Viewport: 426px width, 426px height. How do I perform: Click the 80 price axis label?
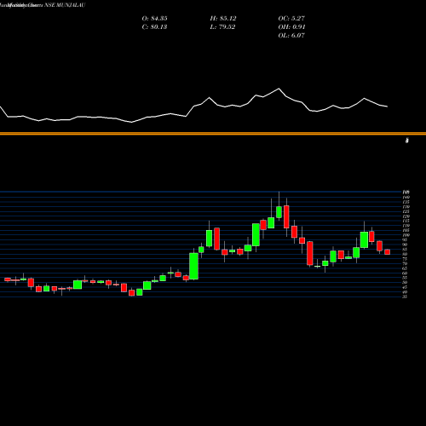pyautogui.click(x=405, y=254)
